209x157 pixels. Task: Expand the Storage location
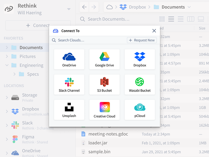7,97
